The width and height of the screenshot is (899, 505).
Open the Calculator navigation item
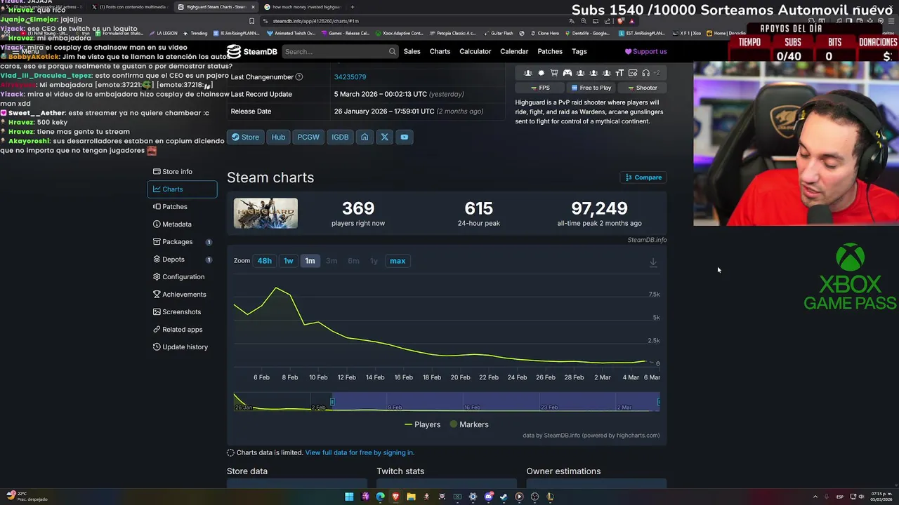tap(475, 51)
